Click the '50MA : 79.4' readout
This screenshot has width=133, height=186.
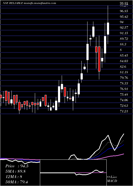[16, 182]
